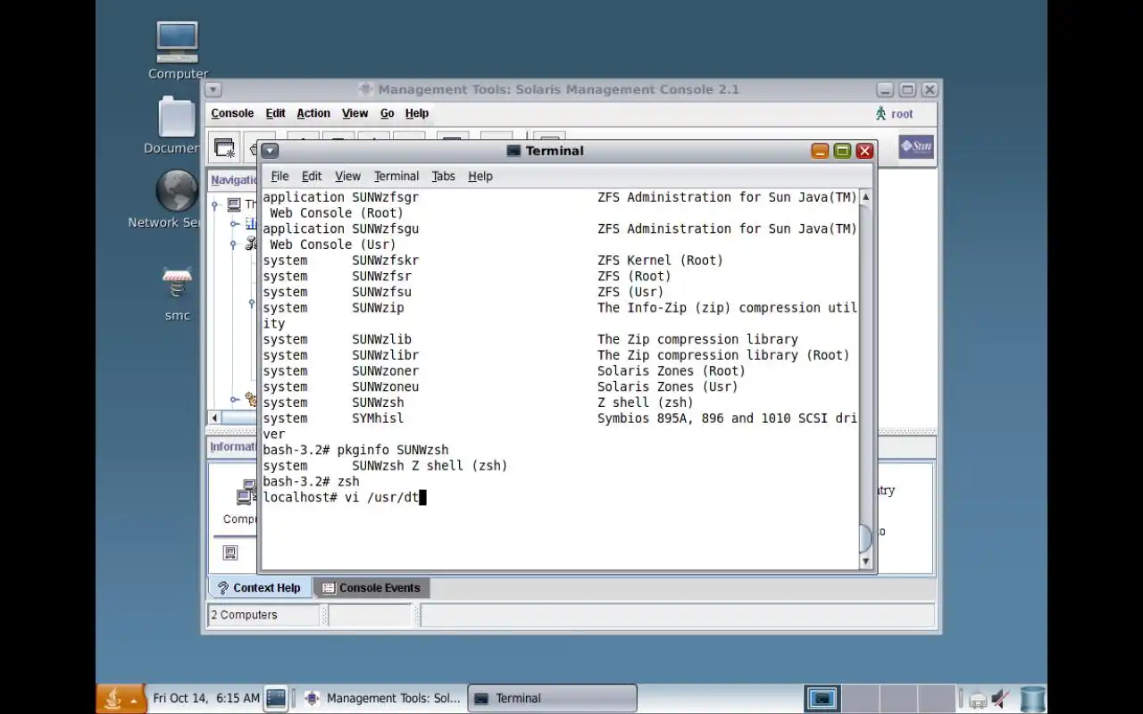This screenshot has height=714, width=1143.
Task: Click the New Console toolbar icon
Action: click(x=225, y=148)
